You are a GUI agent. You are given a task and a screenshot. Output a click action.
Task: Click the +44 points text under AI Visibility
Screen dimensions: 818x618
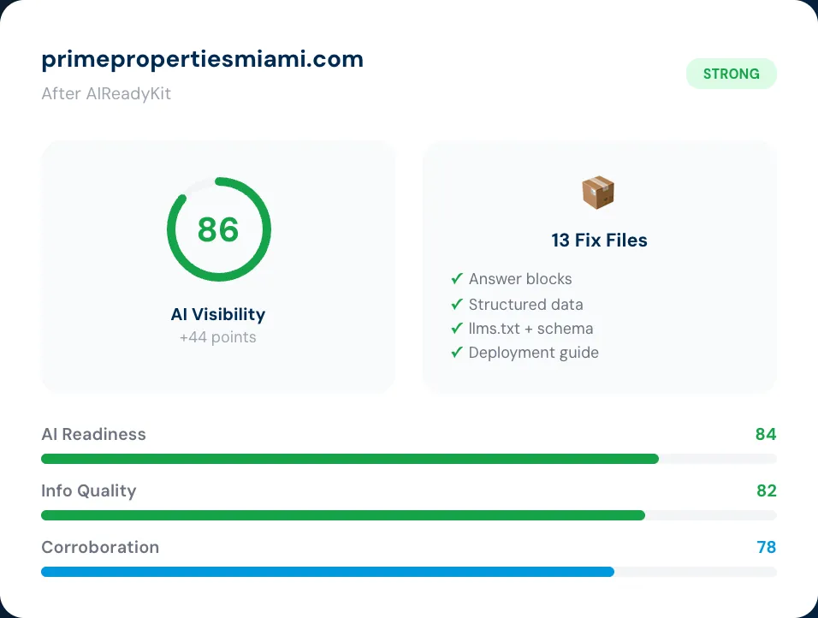(x=218, y=337)
